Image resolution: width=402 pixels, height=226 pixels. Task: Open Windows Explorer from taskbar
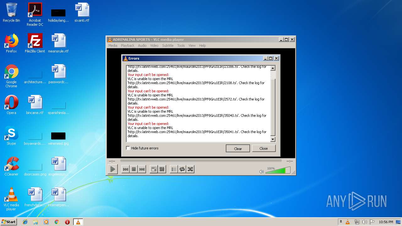35,222
